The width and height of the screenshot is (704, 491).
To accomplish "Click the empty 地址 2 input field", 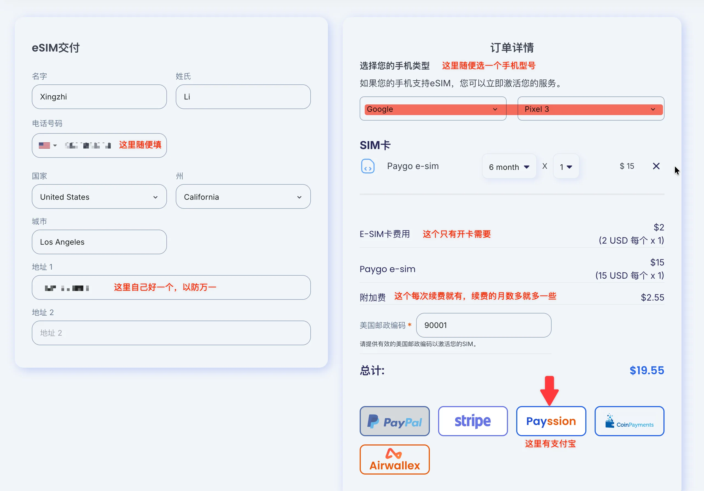I will (x=171, y=333).
